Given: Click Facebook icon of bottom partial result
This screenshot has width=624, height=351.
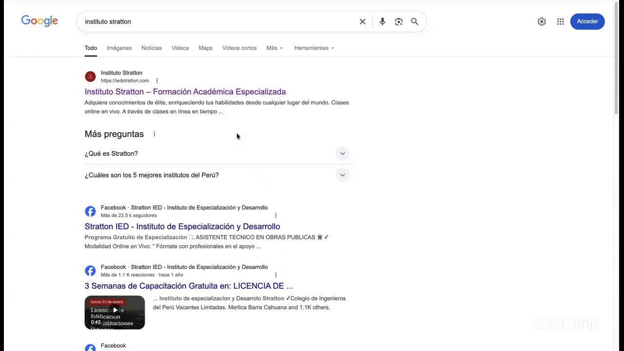Looking at the screenshot, I should [x=90, y=348].
